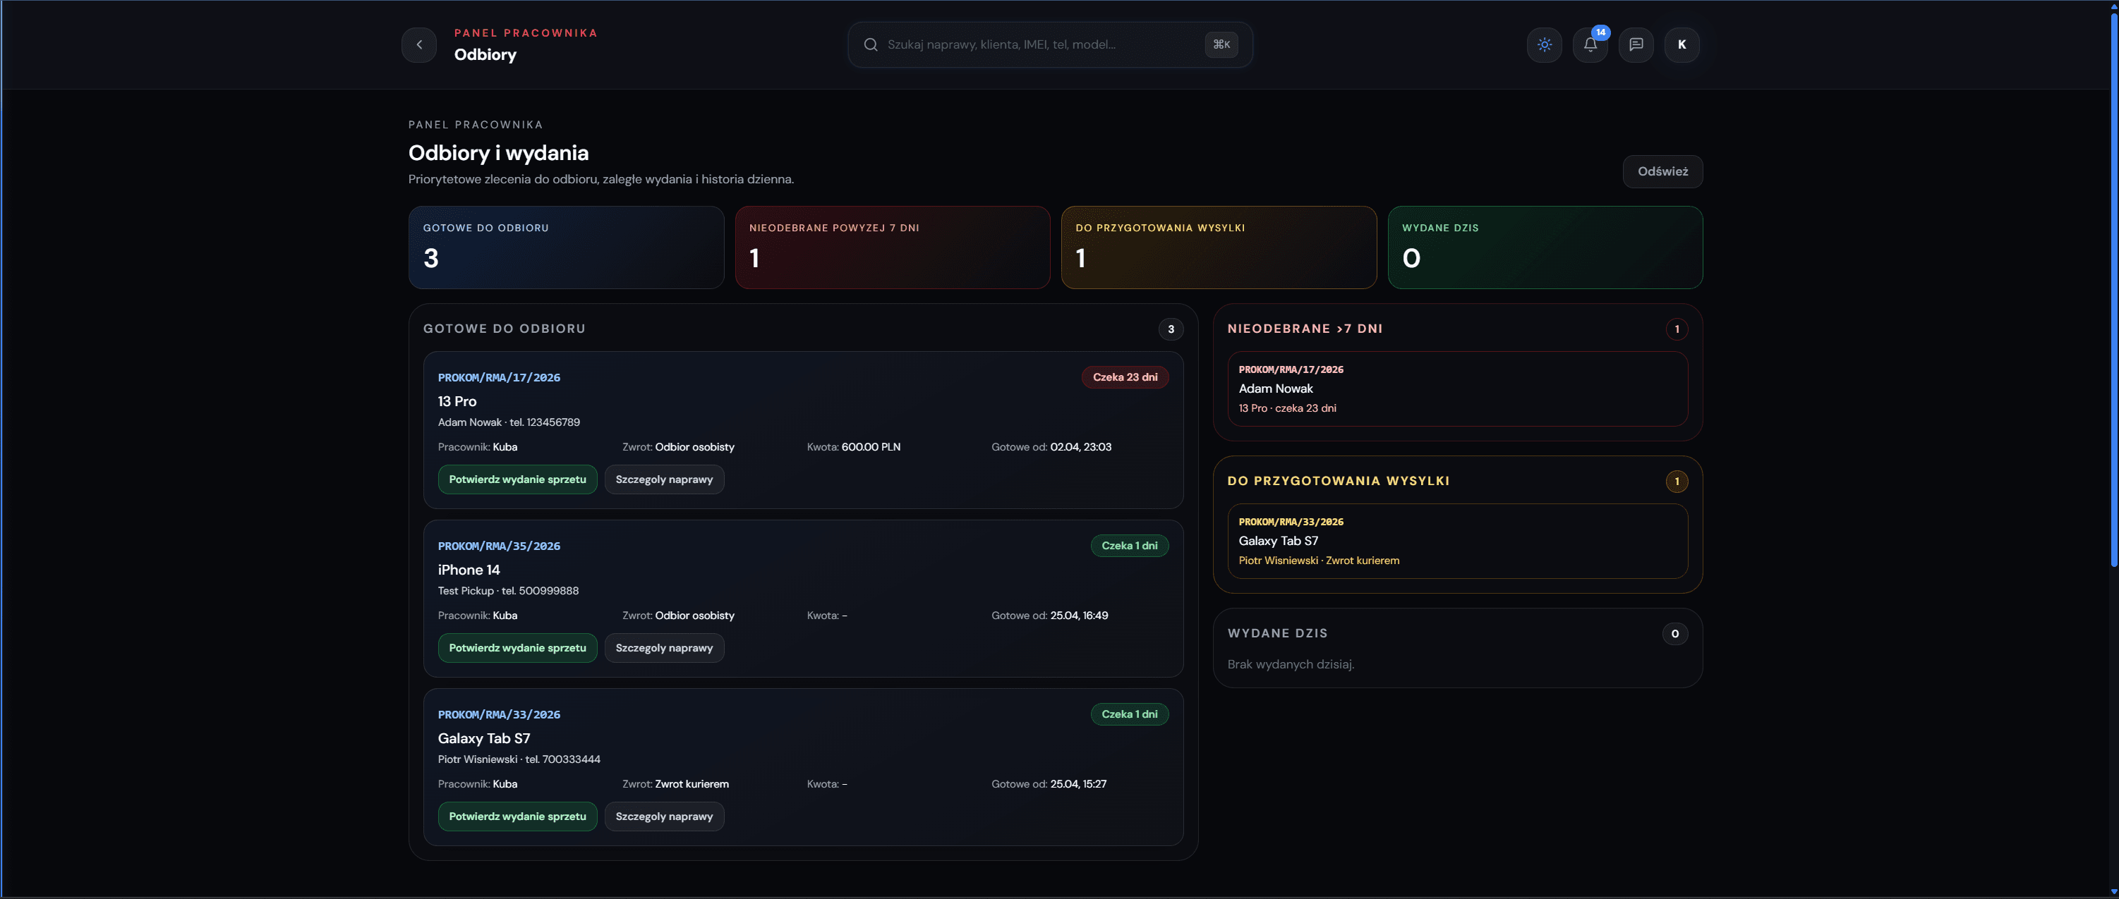Click the ⌘K shortcut badge
Screen dimensions: 2119x899
(1221, 44)
